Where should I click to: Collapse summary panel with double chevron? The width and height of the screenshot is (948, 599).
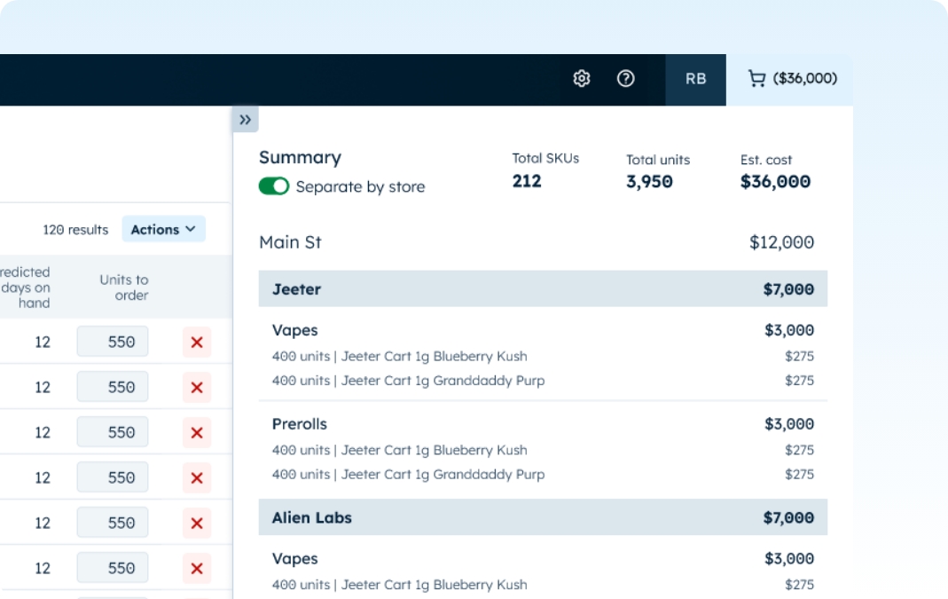(x=245, y=120)
